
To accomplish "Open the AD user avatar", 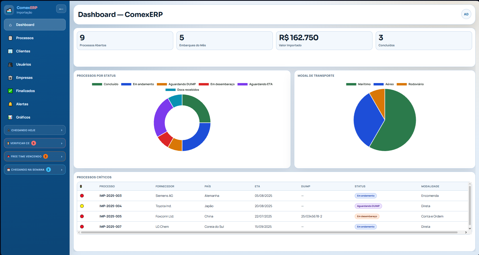I will click(466, 14).
